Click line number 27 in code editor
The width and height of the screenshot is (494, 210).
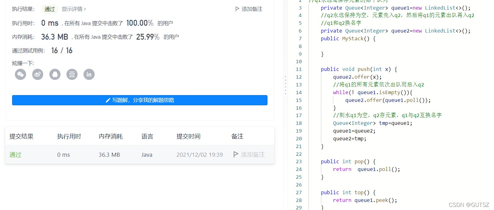[299, 192]
